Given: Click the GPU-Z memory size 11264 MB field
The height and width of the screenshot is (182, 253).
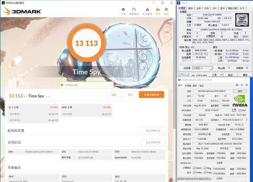Looking at the screenshot, I should pyautogui.click(x=202, y=139).
